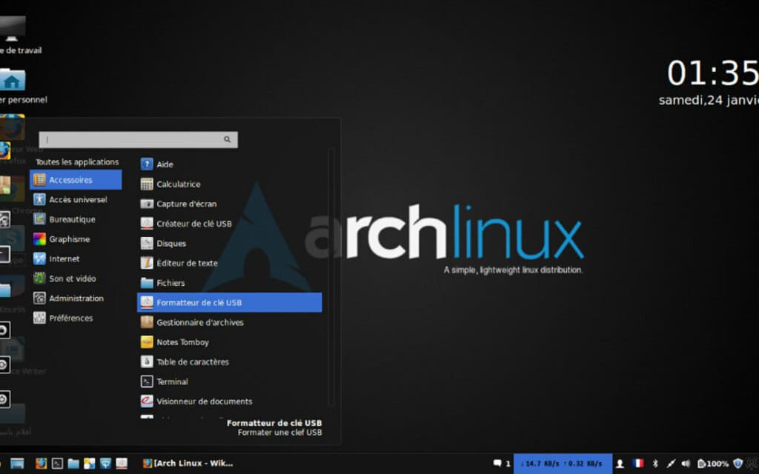Click the show desktop panel icon
This screenshot has width=759, height=474.
pyautogui.click(x=17, y=464)
